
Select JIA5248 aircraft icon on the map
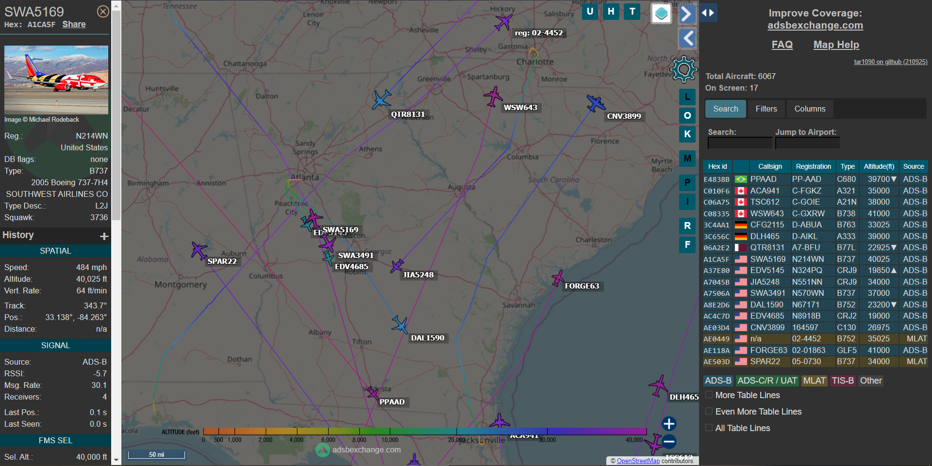[397, 266]
